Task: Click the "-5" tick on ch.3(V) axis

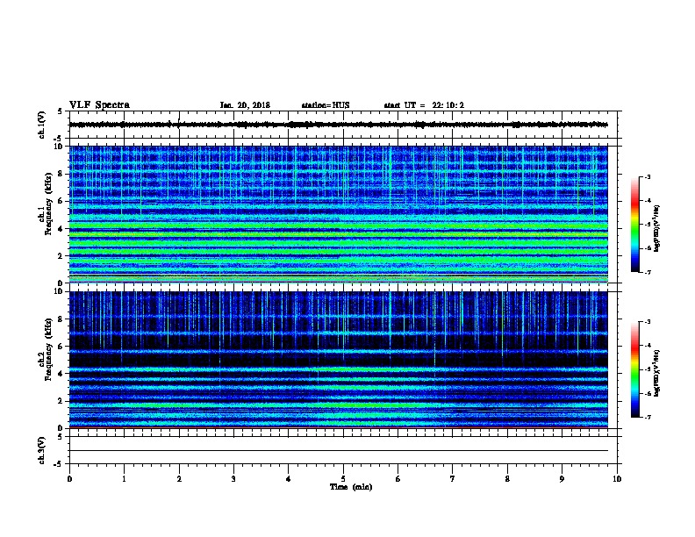Action: click(x=59, y=464)
